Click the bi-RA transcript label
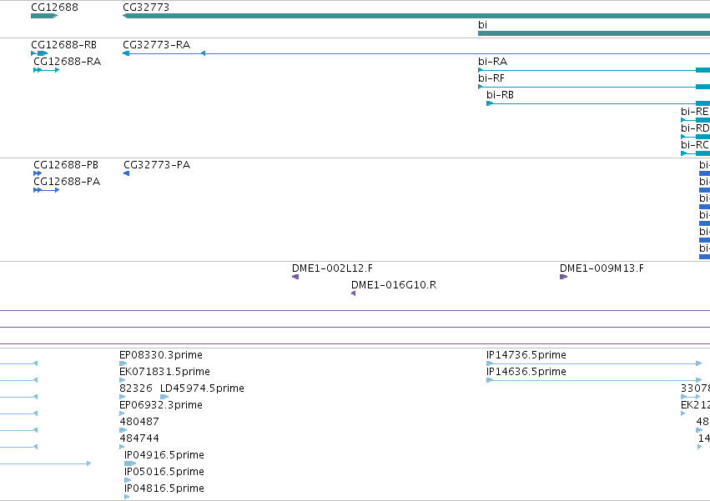Image resolution: width=710 pixels, height=501 pixels. click(x=492, y=62)
